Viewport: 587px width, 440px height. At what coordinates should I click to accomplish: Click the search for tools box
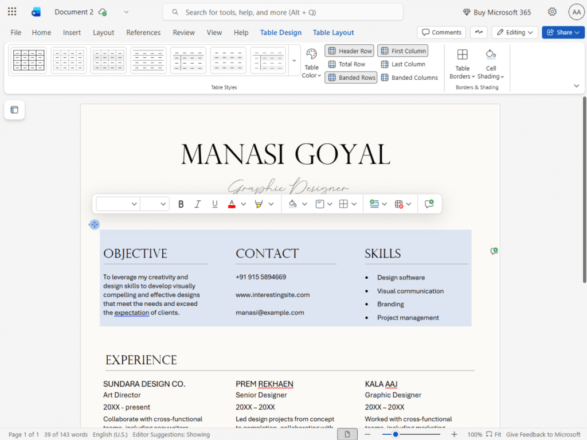pos(283,12)
